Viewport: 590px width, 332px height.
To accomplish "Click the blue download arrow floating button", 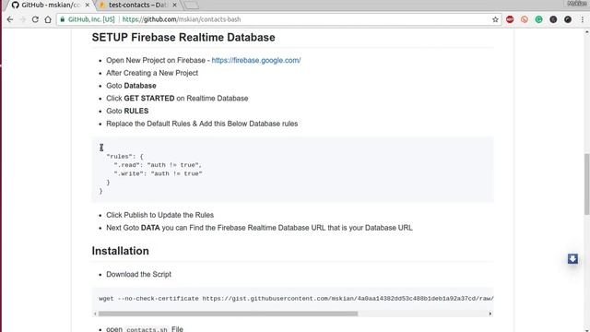I will [x=572, y=259].
